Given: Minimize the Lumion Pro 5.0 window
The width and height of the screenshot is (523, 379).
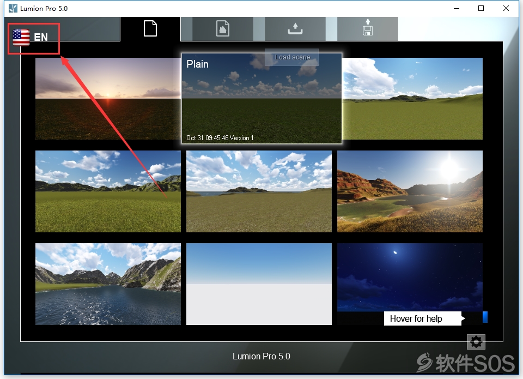Looking at the screenshot, I should pos(457,8).
